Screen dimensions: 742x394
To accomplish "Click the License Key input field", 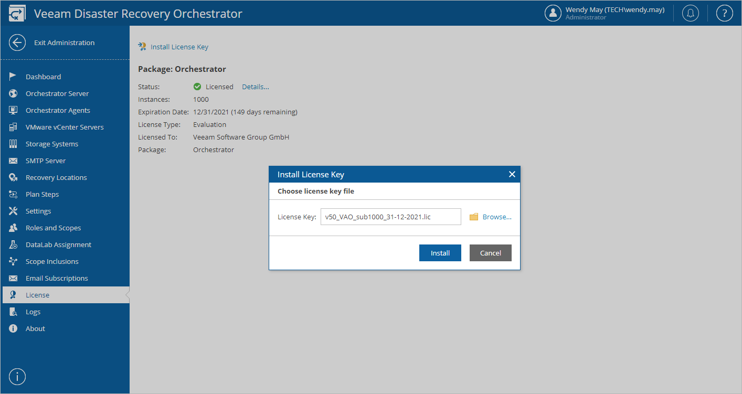I will click(x=391, y=217).
